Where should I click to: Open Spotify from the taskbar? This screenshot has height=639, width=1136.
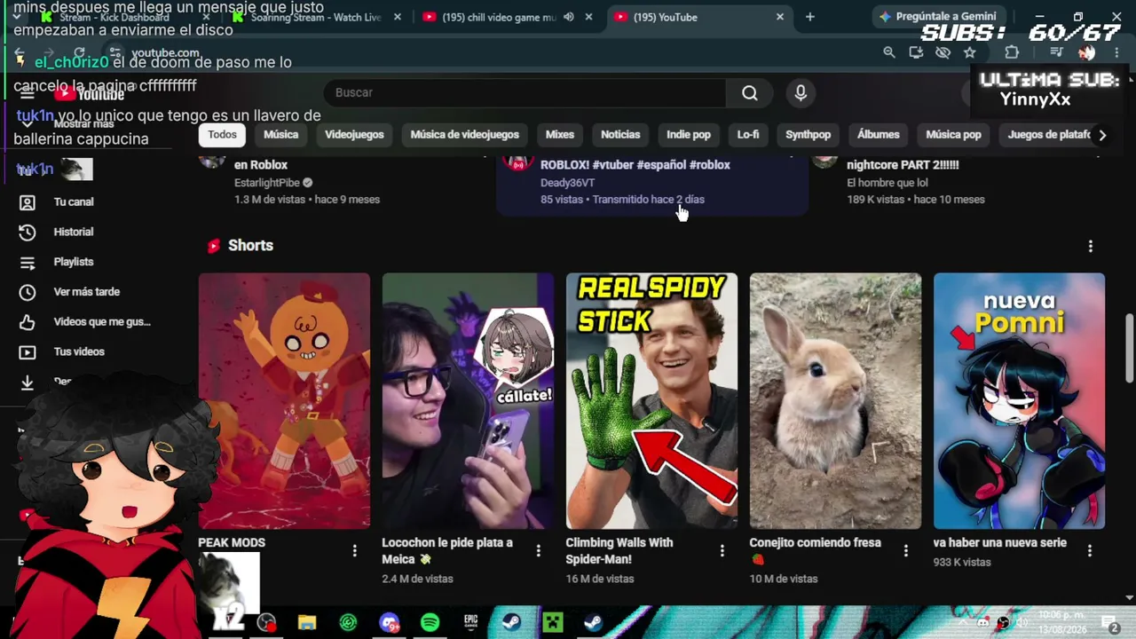tap(430, 622)
